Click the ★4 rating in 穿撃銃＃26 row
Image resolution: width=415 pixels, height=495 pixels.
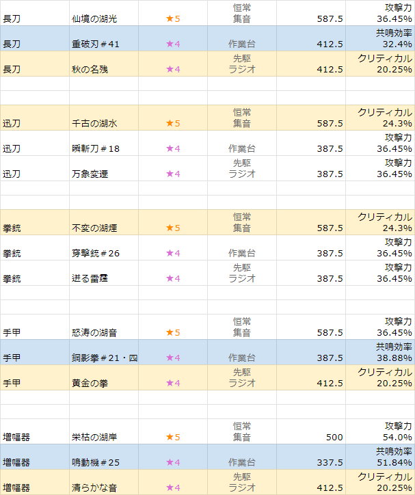(173, 253)
